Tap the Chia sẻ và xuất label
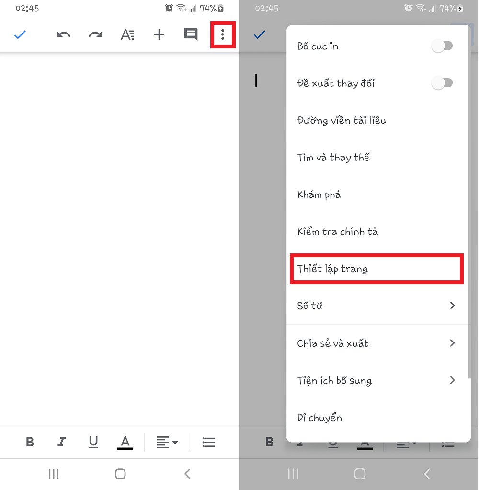This screenshot has height=490, width=479. (x=333, y=343)
